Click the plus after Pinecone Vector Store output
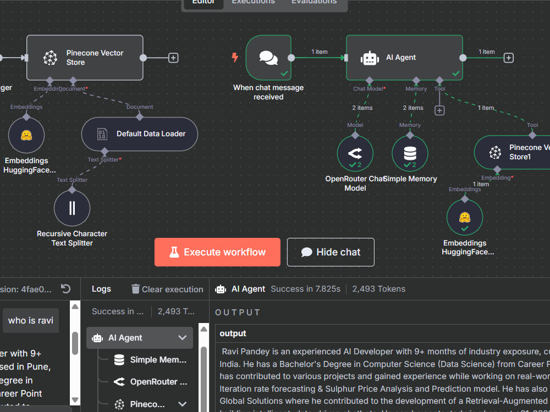 tap(173, 58)
